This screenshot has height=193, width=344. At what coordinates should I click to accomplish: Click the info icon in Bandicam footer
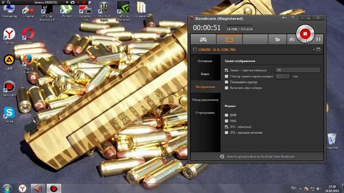coord(222,157)
